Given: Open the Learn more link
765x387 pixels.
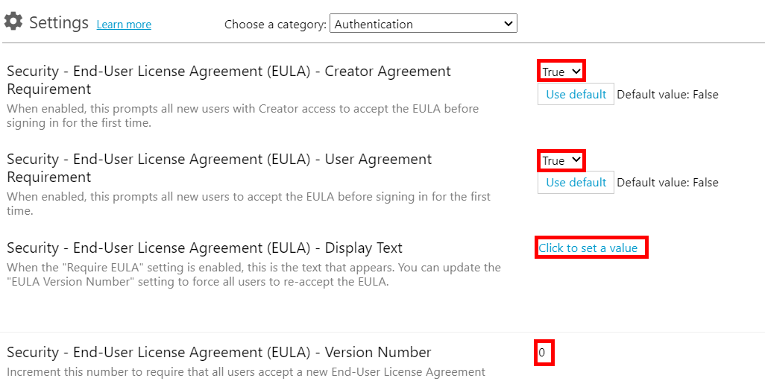Looking at the screenshot, I should coord(124,25).
